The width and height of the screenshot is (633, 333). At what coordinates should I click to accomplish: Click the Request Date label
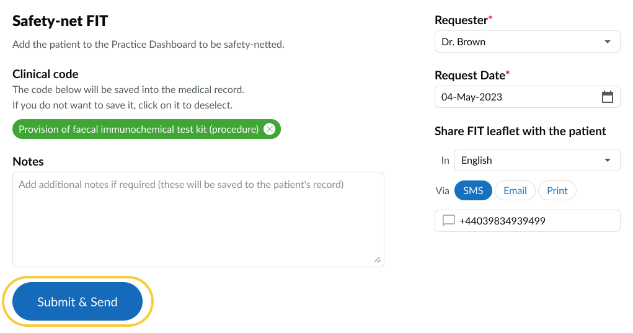470,75
